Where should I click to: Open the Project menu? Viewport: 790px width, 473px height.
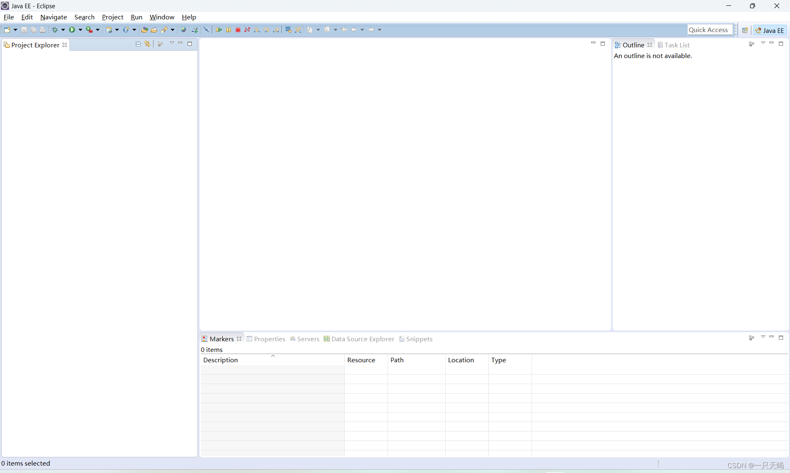coord(113,17)
